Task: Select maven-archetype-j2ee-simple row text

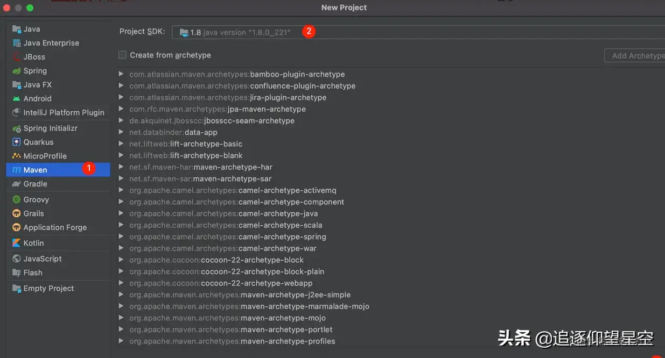Action: (x=240, y=295)
